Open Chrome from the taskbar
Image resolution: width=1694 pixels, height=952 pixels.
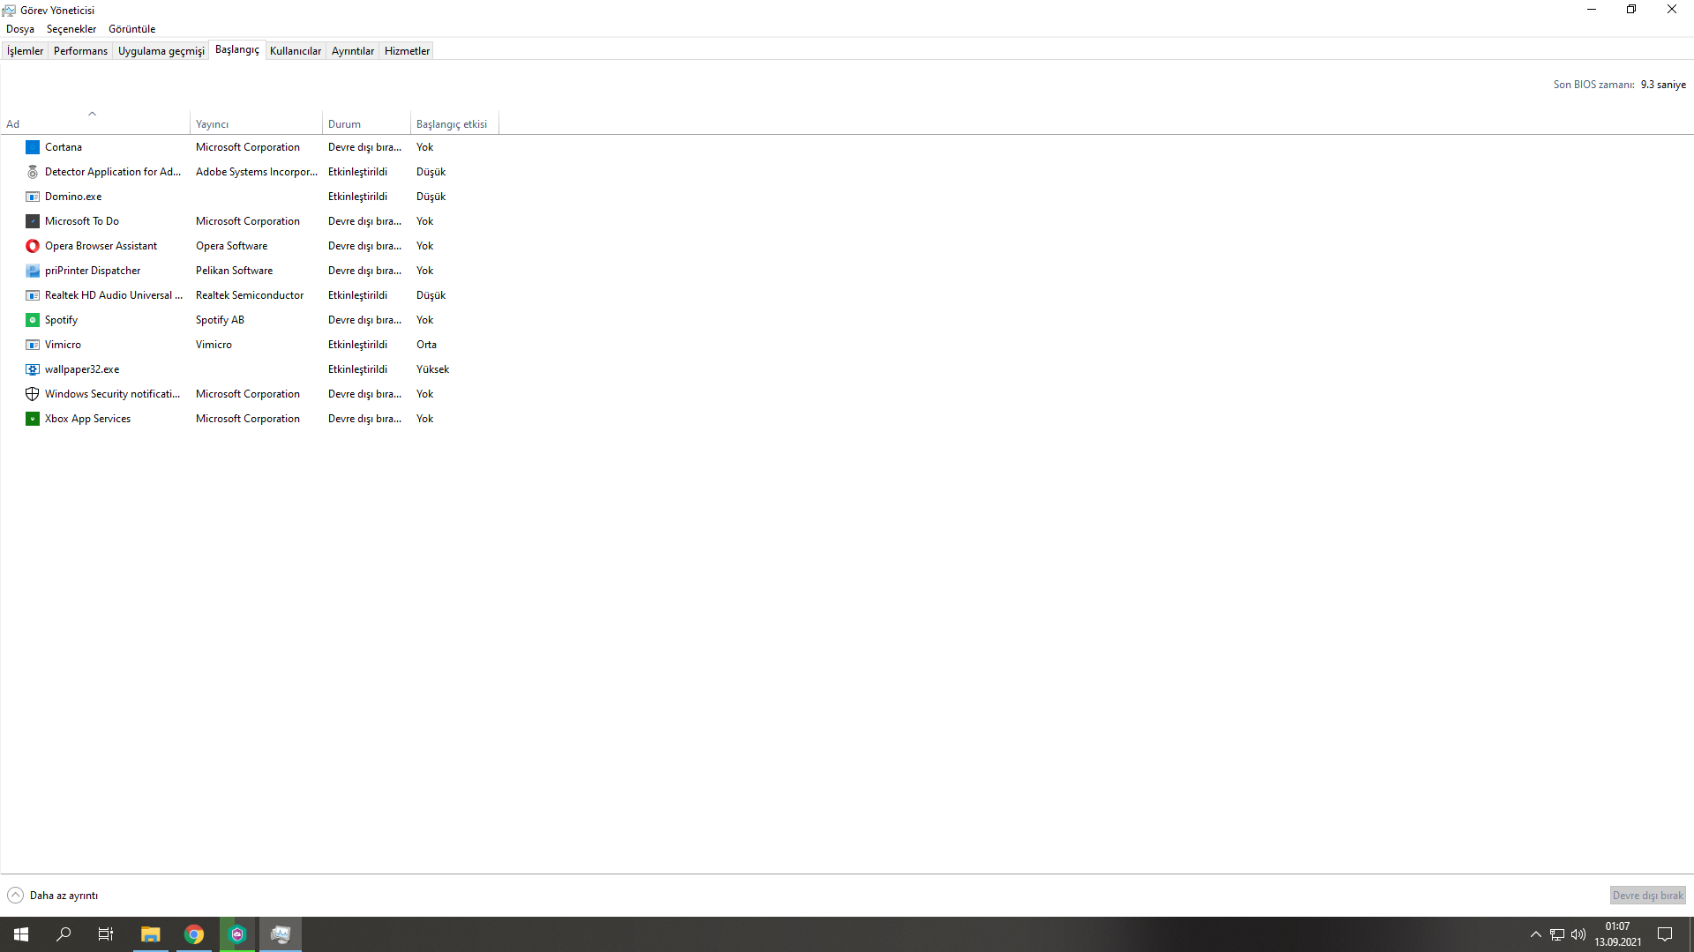pyautogui.click(x=194, y=934)
